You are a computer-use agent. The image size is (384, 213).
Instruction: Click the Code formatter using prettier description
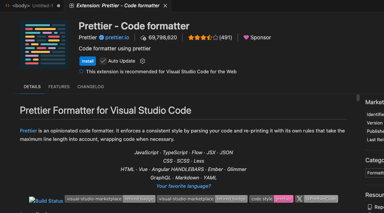(x=115, y=48)
